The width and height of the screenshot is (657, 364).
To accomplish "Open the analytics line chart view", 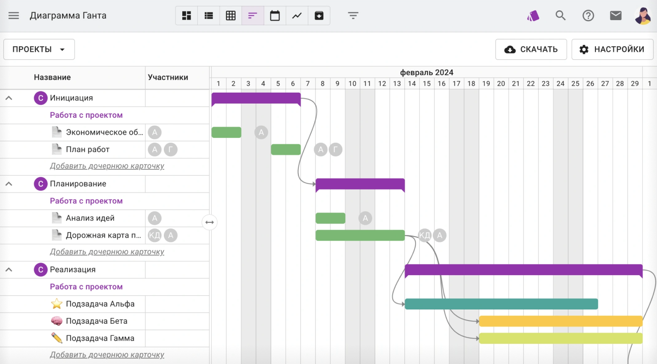I will pos(297,16).
